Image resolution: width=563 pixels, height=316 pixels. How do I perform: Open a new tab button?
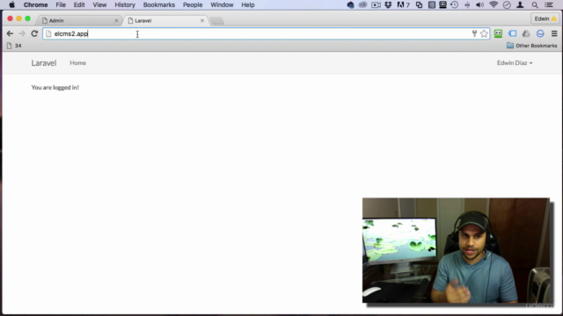click(217, 21)
